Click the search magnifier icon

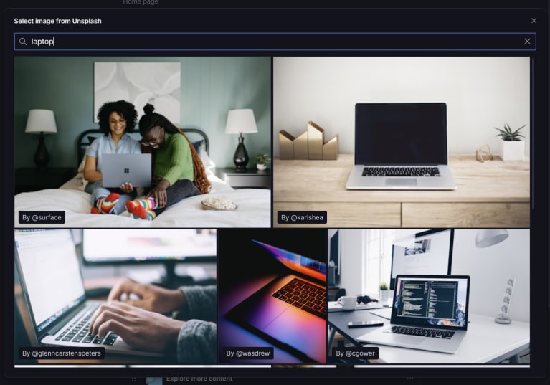23,42
